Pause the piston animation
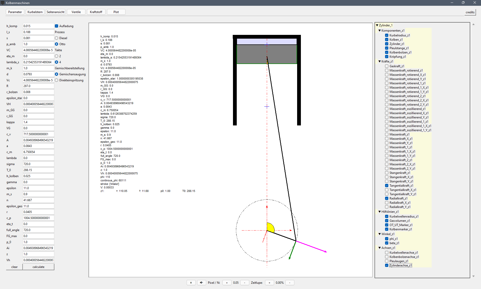481x289 pixels. tap(191, 283)
